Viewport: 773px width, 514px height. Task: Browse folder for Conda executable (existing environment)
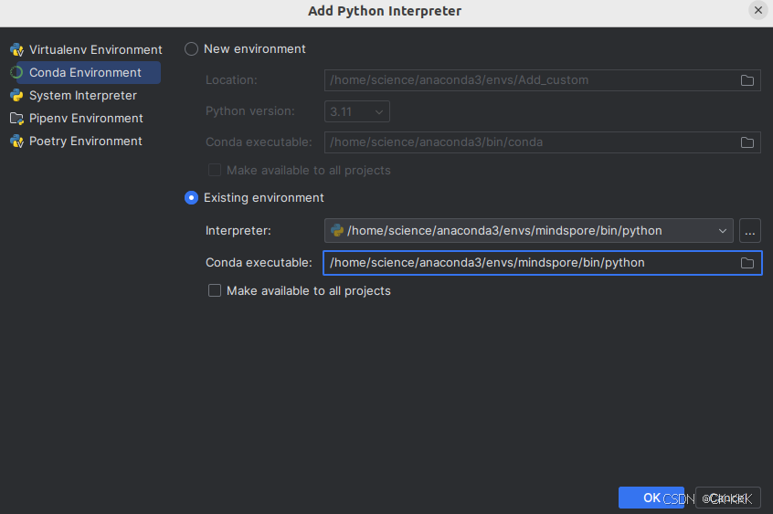pos(747,263)
